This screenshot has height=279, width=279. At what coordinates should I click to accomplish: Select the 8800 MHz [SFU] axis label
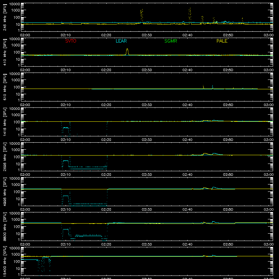(5, 226)
